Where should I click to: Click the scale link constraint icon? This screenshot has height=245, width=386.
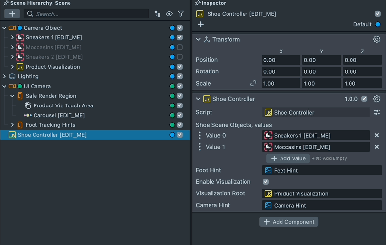click(253, 84)
